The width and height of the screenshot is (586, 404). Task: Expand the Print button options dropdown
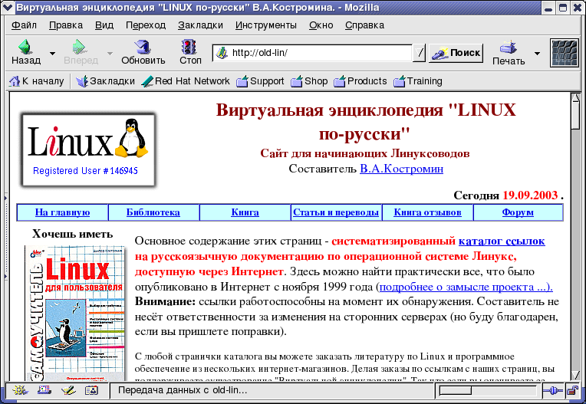537,54
